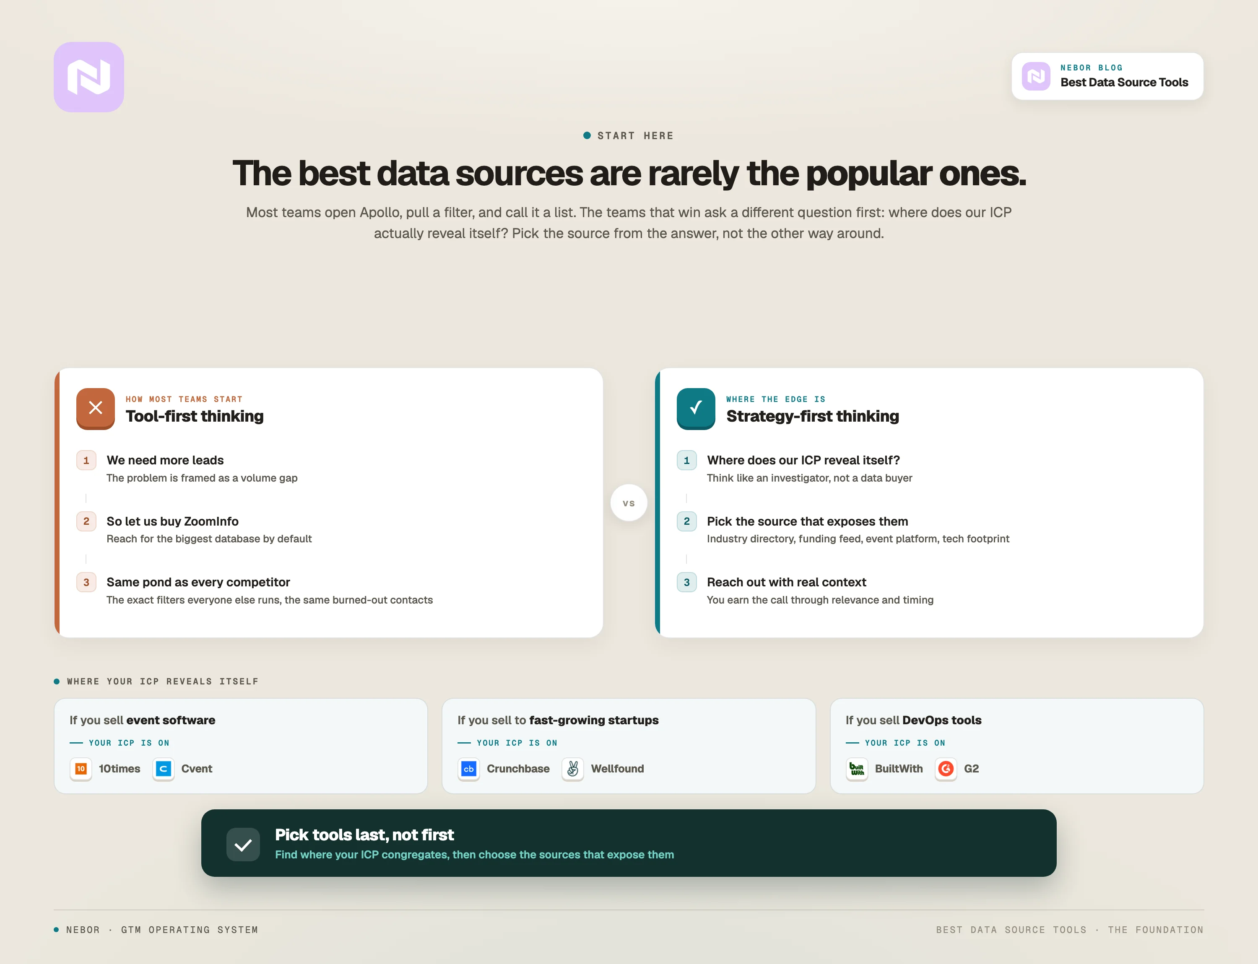Click the Strategy-first thinking heading

pos(812,416)
